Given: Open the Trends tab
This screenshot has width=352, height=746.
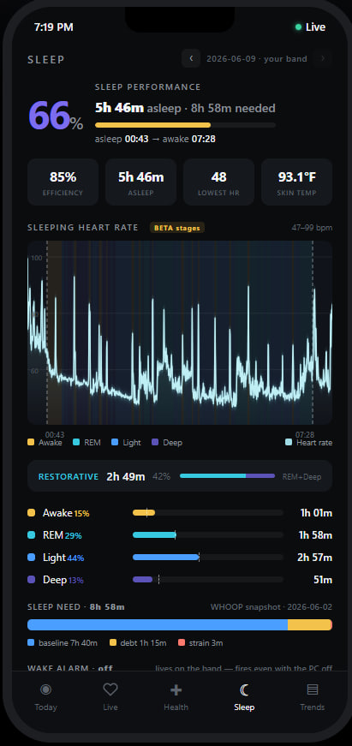Looking at the screenshot, I should click(312, 697).
